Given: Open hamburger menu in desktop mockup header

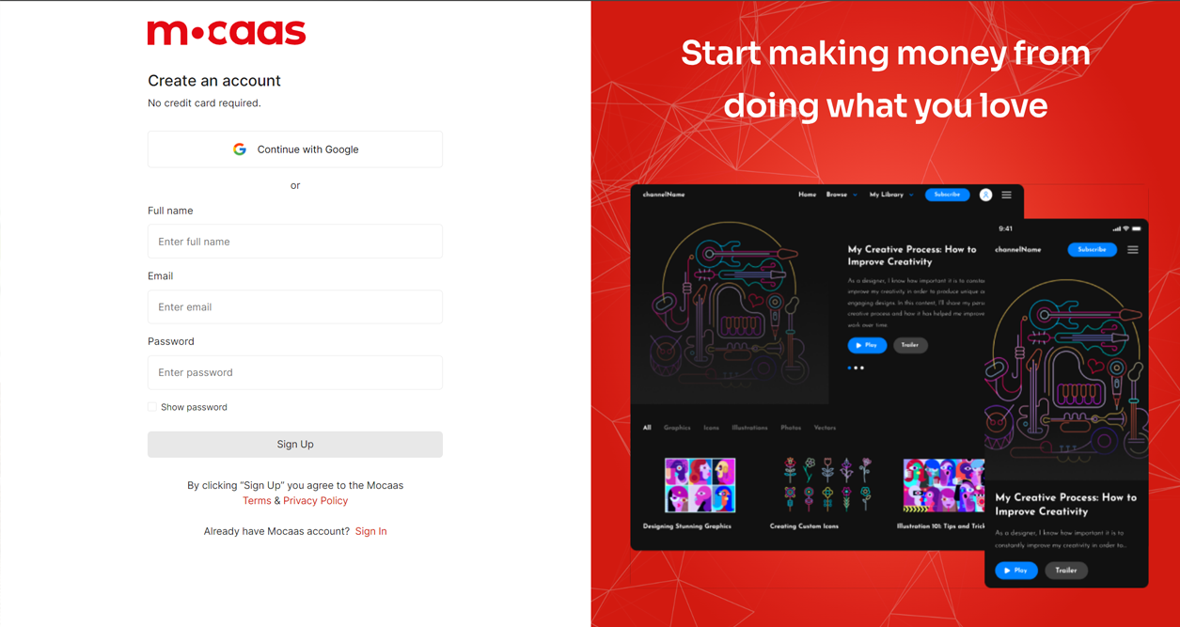Looking at the screenshot, I should point(1007,195).
